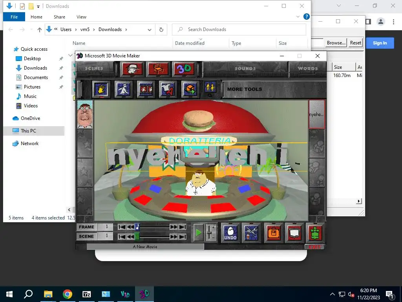Jump to last frame button
This screenshot has width=402, height=302.
pos(183,227)
